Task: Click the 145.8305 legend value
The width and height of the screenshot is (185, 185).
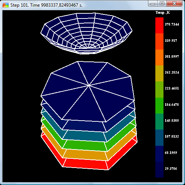Action: pyautogui.click(x=172, y=121)
